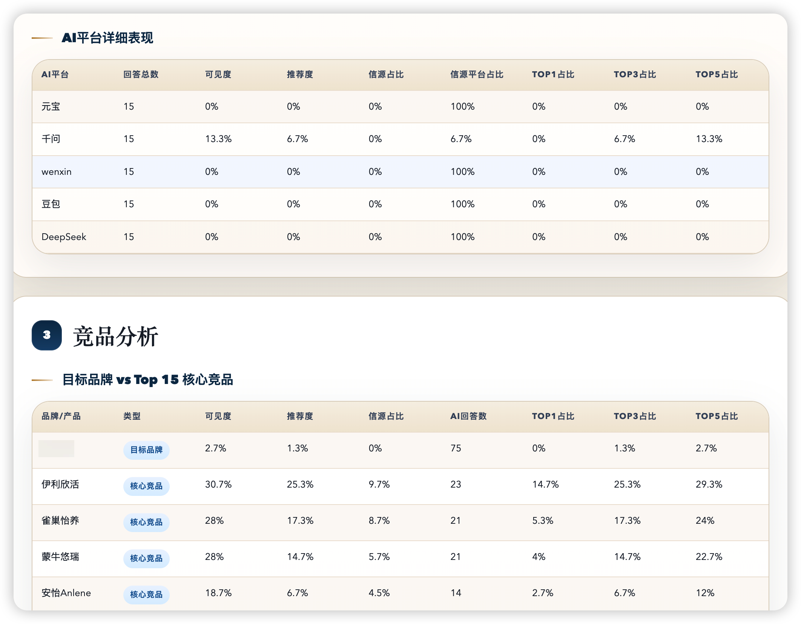Select the 千问 platform row
This screenshot has width=801, height=624.
[51, 139]
